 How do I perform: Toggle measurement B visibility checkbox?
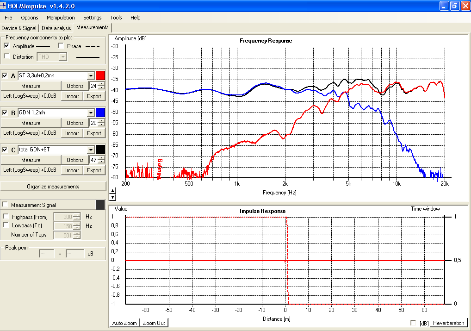5,112
